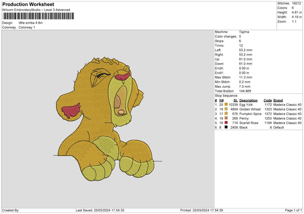Click the Description column header

(248, 100)
